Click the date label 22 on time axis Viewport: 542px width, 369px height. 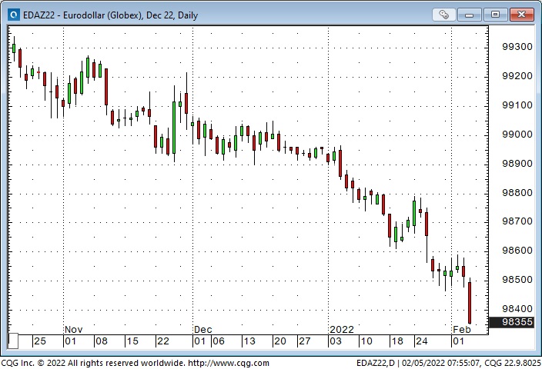click(163, 341)
